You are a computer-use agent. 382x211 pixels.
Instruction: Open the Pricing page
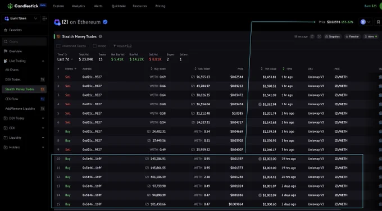point(160,6)
